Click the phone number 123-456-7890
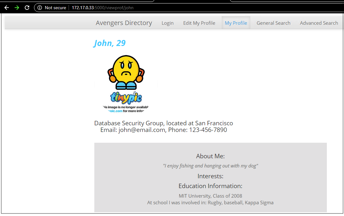The height and width of the screenshot is (216, 344). click(208, 130)
